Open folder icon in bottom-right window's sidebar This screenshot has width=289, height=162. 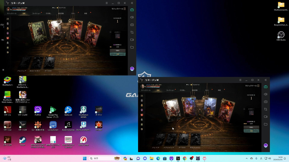click(x=266, y=124)
